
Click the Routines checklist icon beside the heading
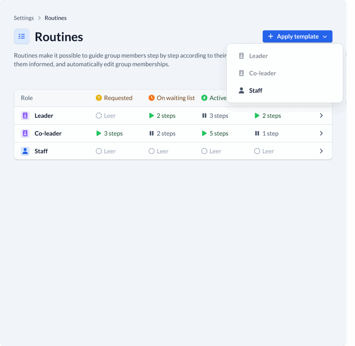[21, 36]
